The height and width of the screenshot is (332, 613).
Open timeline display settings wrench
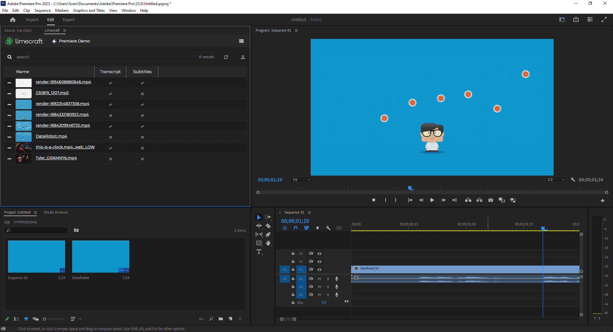328,228
